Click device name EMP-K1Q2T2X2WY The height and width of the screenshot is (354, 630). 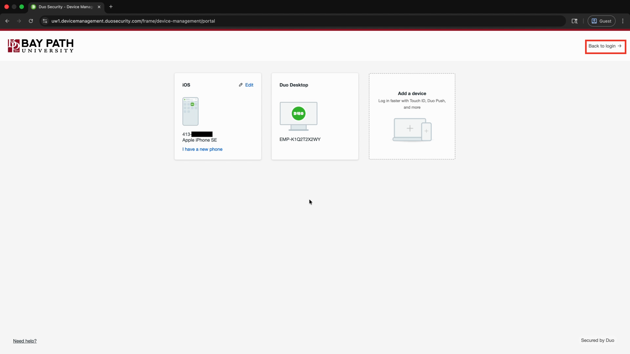300,139
